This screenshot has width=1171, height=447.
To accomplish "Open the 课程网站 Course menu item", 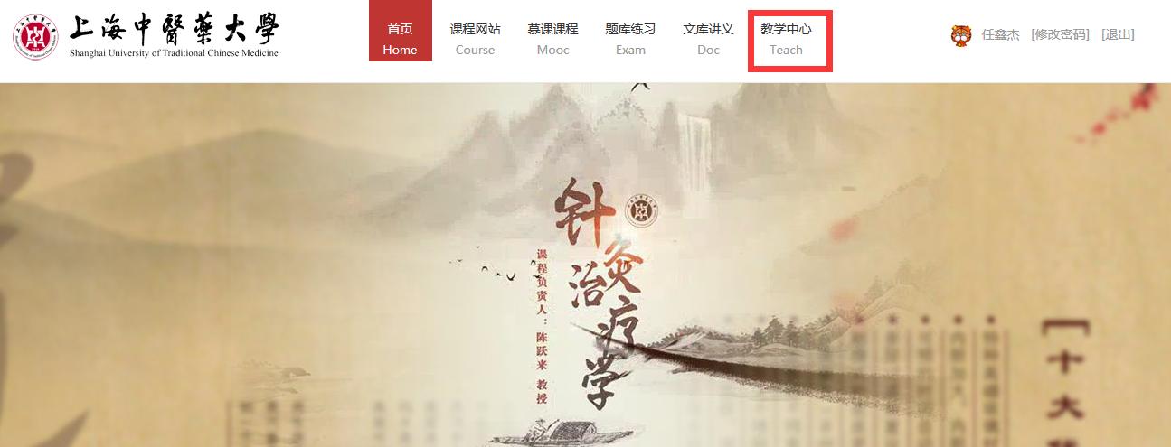I will click(x=476, y=39).
